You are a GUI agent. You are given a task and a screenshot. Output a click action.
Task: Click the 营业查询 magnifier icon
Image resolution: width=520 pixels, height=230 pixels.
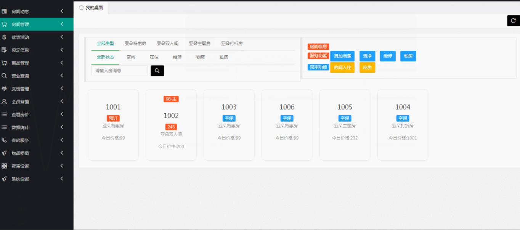tap(4, 76)
